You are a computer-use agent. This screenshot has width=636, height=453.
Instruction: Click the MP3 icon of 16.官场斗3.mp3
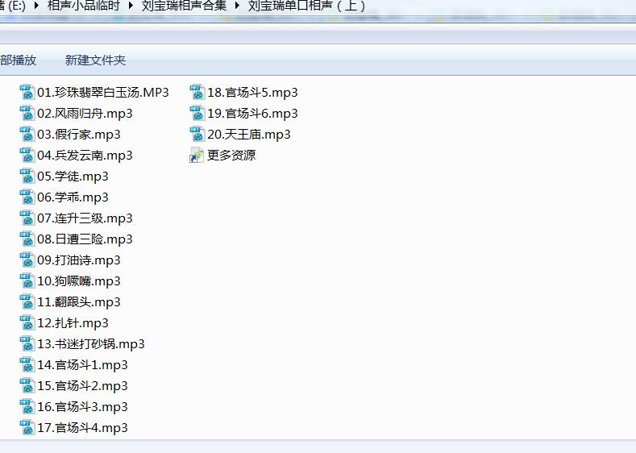point(27,406)
